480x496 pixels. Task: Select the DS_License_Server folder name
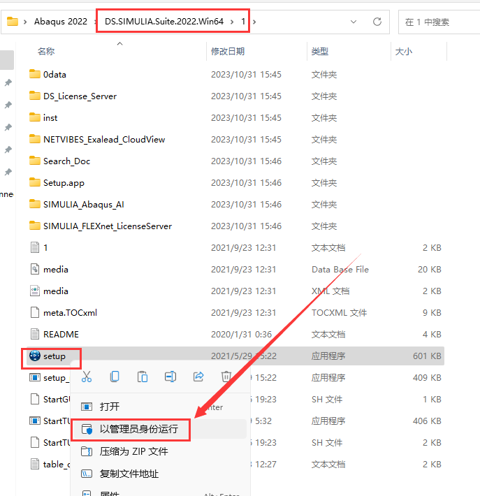point(80,96)
